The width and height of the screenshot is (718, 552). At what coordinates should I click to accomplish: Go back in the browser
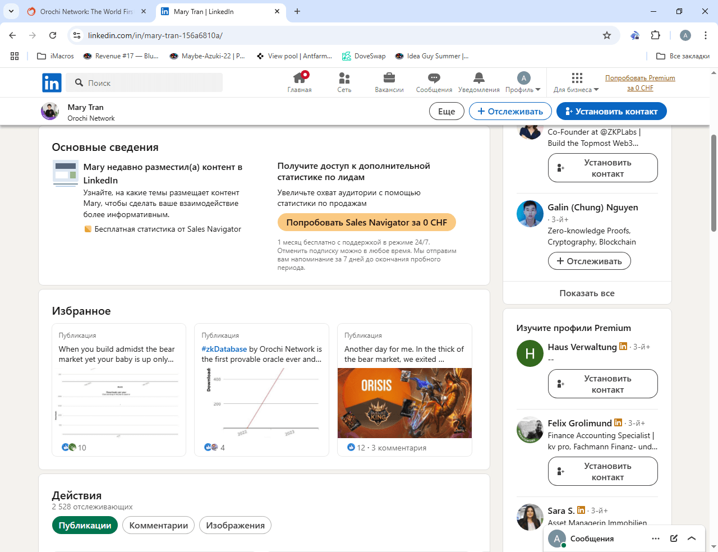click(12, 35)
